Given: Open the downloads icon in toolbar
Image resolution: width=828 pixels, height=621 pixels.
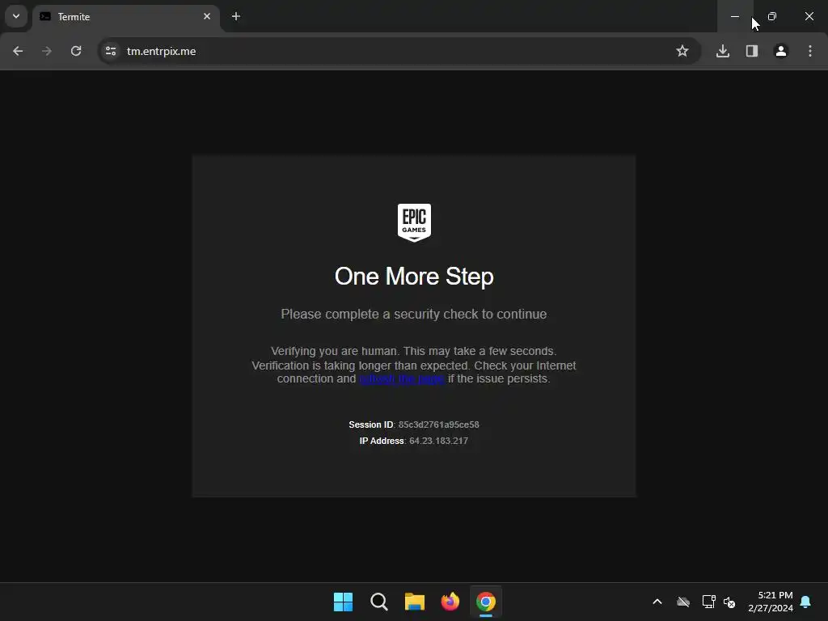Looking at the screenshot, I should point(723,51).
